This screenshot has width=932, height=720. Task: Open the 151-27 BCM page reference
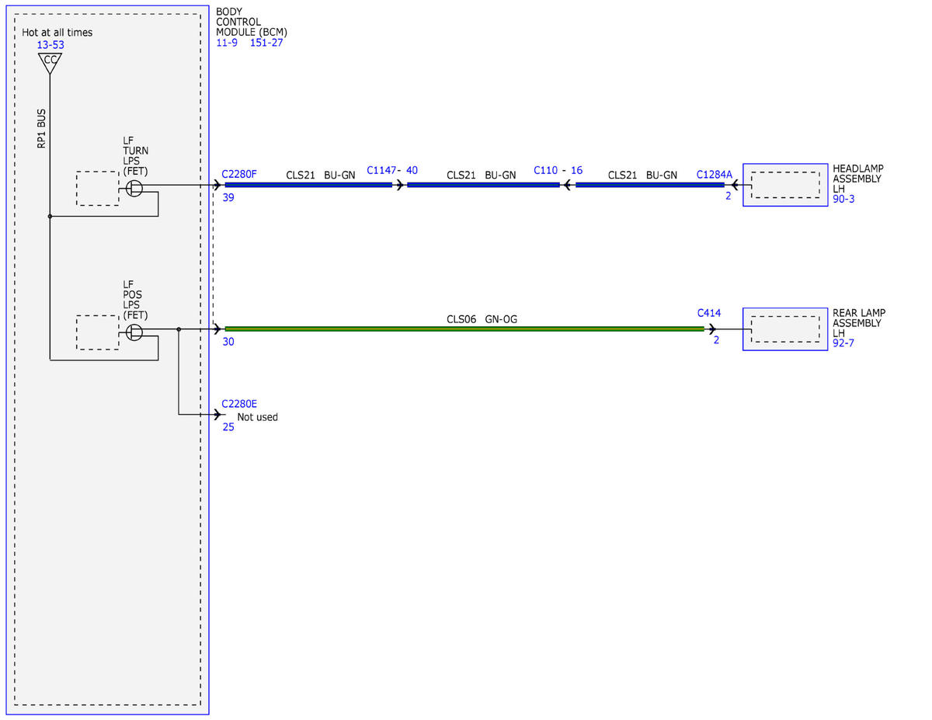[266, 43]
